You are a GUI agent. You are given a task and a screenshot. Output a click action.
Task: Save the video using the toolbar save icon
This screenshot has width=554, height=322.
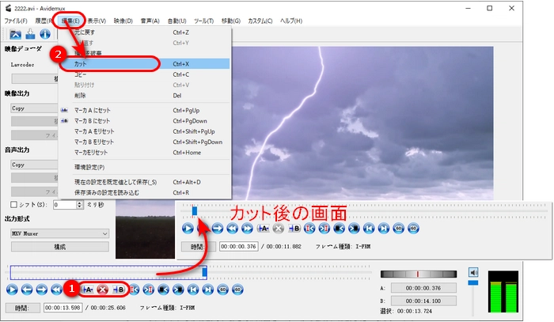pyautogui.click(x=30, y=34)
